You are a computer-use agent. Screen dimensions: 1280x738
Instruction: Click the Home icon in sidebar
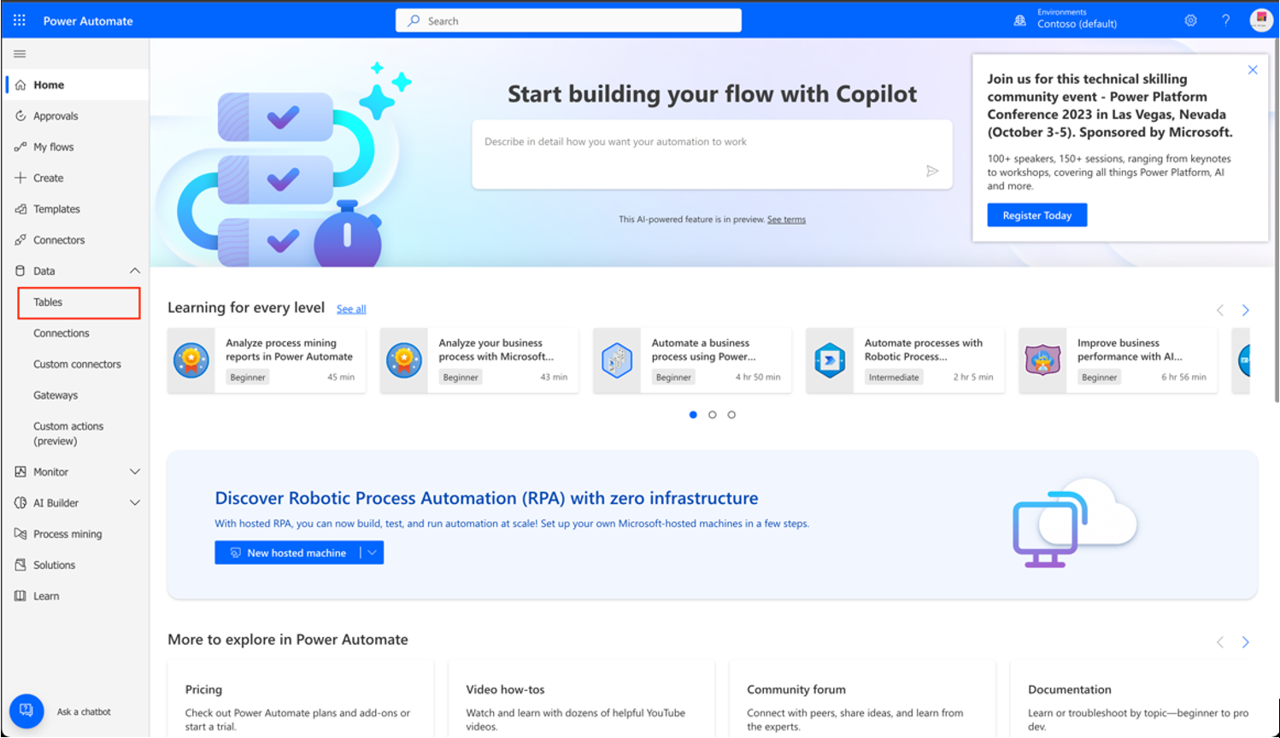click(21, 85)
